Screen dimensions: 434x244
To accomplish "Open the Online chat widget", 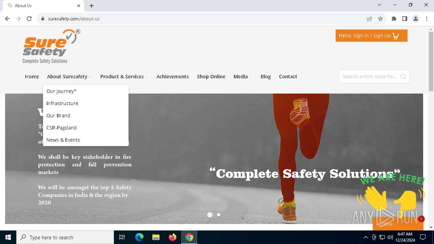I will [x=398, y=224].
